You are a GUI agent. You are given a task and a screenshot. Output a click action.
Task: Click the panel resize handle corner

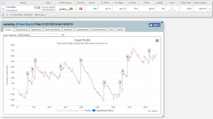pos(162,116)
